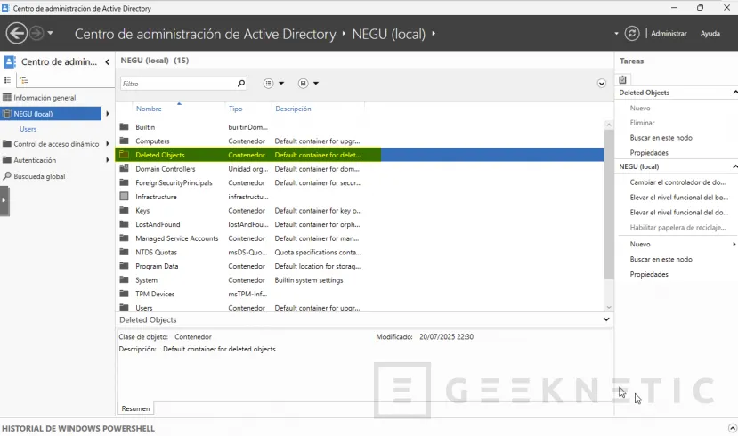Open Propiedades under NEGU (local) tasks

[649, 274]
